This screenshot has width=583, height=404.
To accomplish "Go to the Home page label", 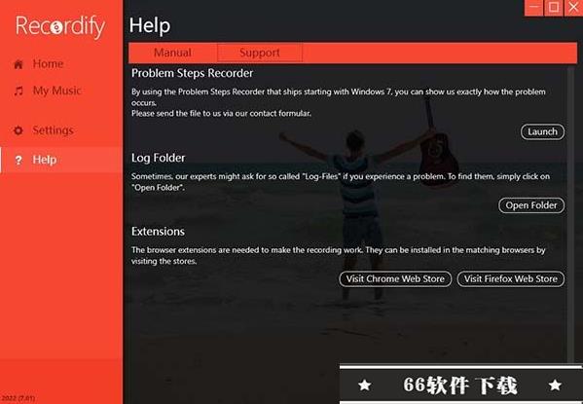I will pos(48,63).
